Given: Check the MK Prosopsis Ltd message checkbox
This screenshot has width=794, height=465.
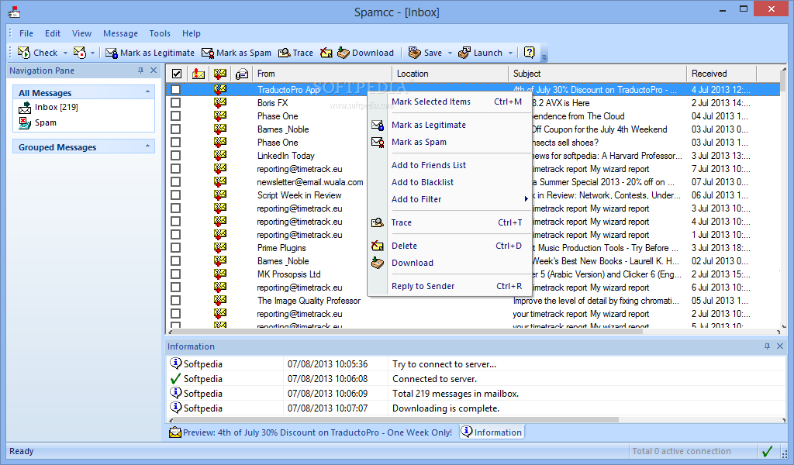Looking at the screenshot, I should click(176, 274).
